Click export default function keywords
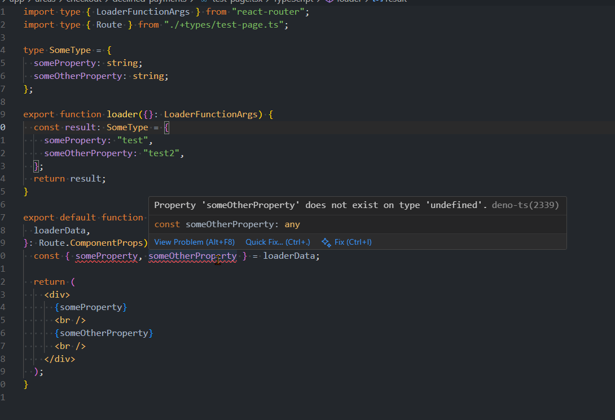Screen dimensions: 615x420 [83, 218]
